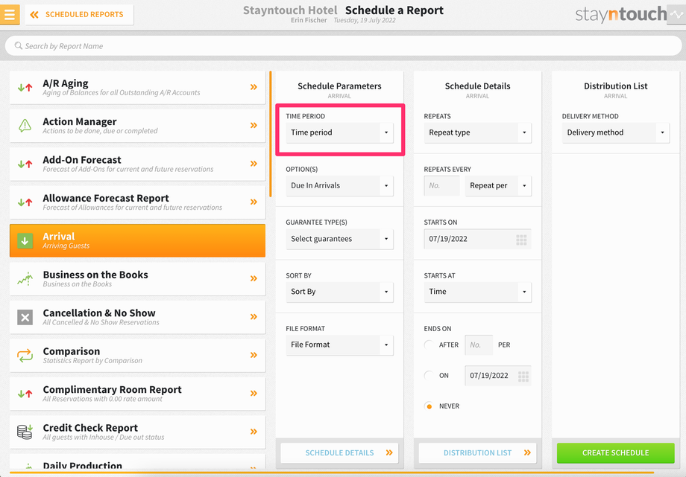The height and width of the screenshot is (477, 686).
Task: Click the Credit Check Report coins icon
Action: coord(25,432)
